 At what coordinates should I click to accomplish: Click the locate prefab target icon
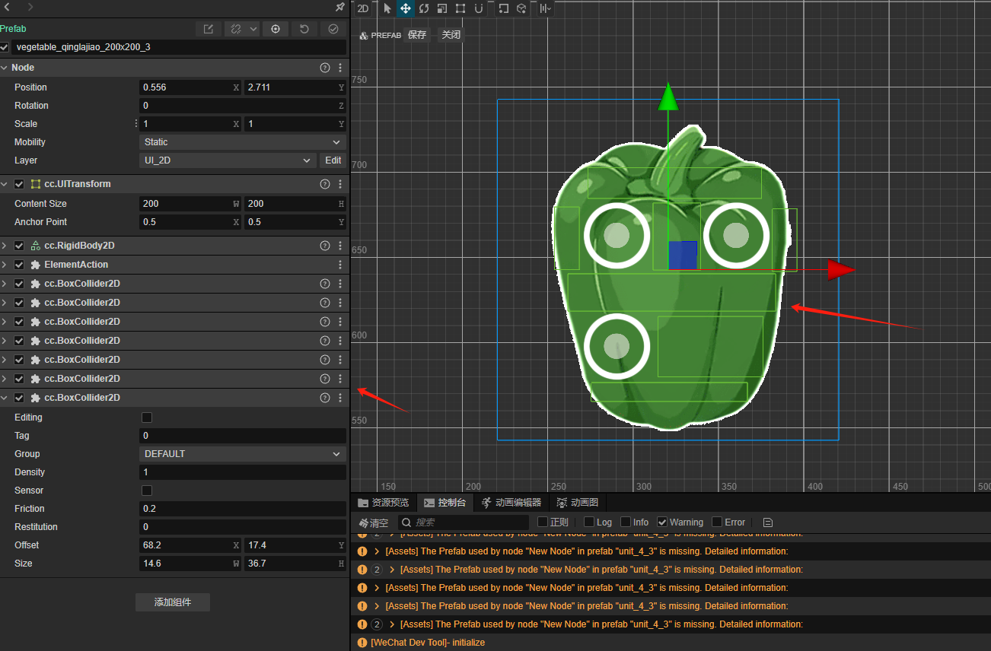tap(276, 29)
